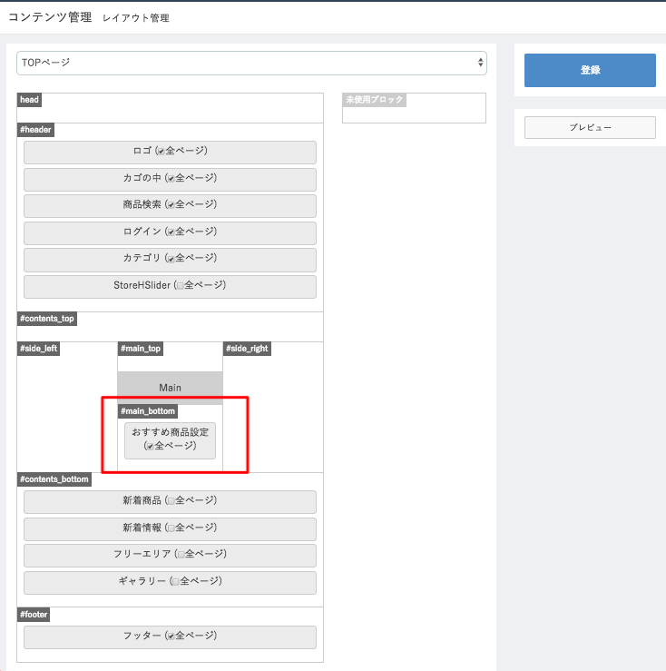Image resolution: width=666 pixels, height=671 pixels.
Task: Click the #footer section label
Action: [34, 615]
